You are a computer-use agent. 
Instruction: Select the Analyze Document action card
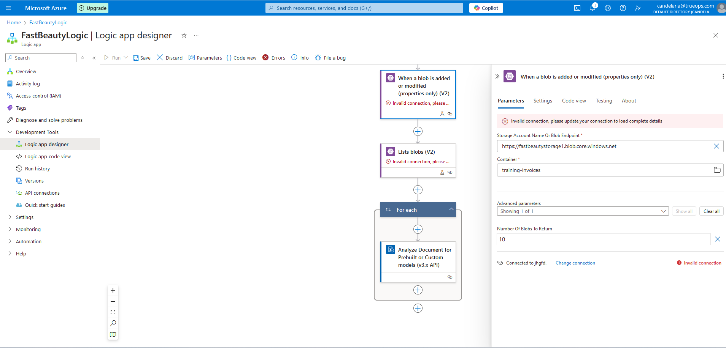418,262
